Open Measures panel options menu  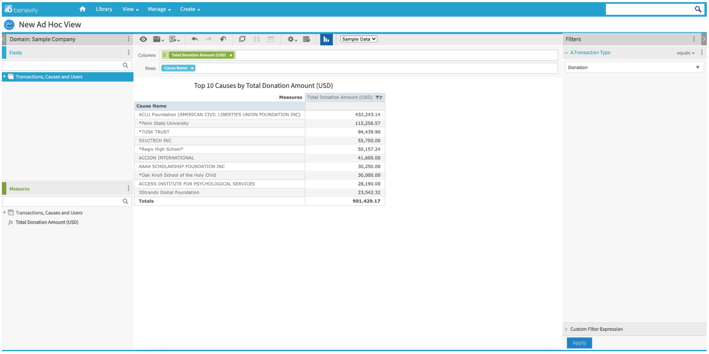[x=128, y=188]
